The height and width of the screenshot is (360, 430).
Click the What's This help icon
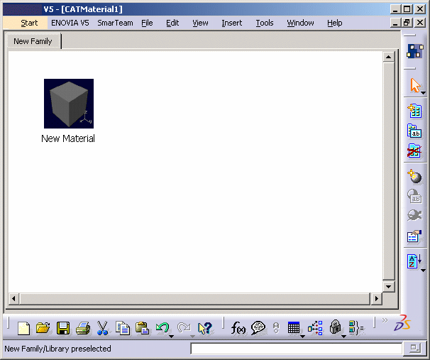[x=205, y=328]
